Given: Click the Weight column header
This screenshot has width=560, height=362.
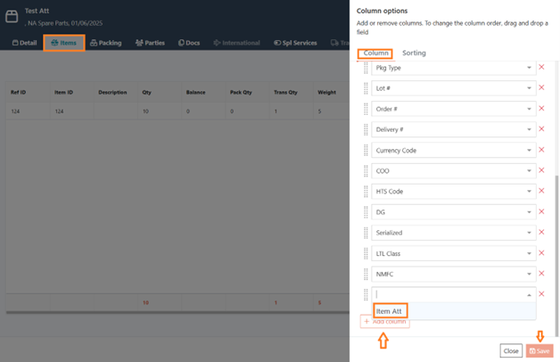Looking at the screenshot, I should (326, 92).
